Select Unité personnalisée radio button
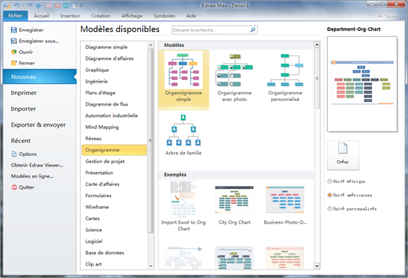This screenshot has height=278, width=408. [x=330, y=209]
